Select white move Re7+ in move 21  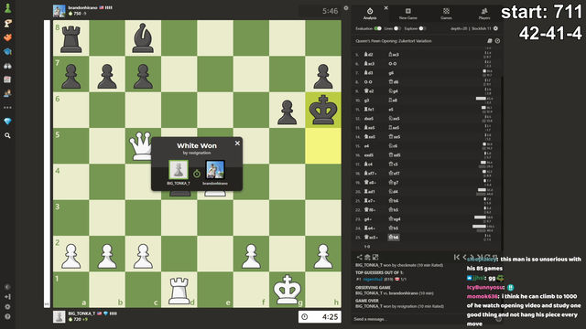coord(370,201)
